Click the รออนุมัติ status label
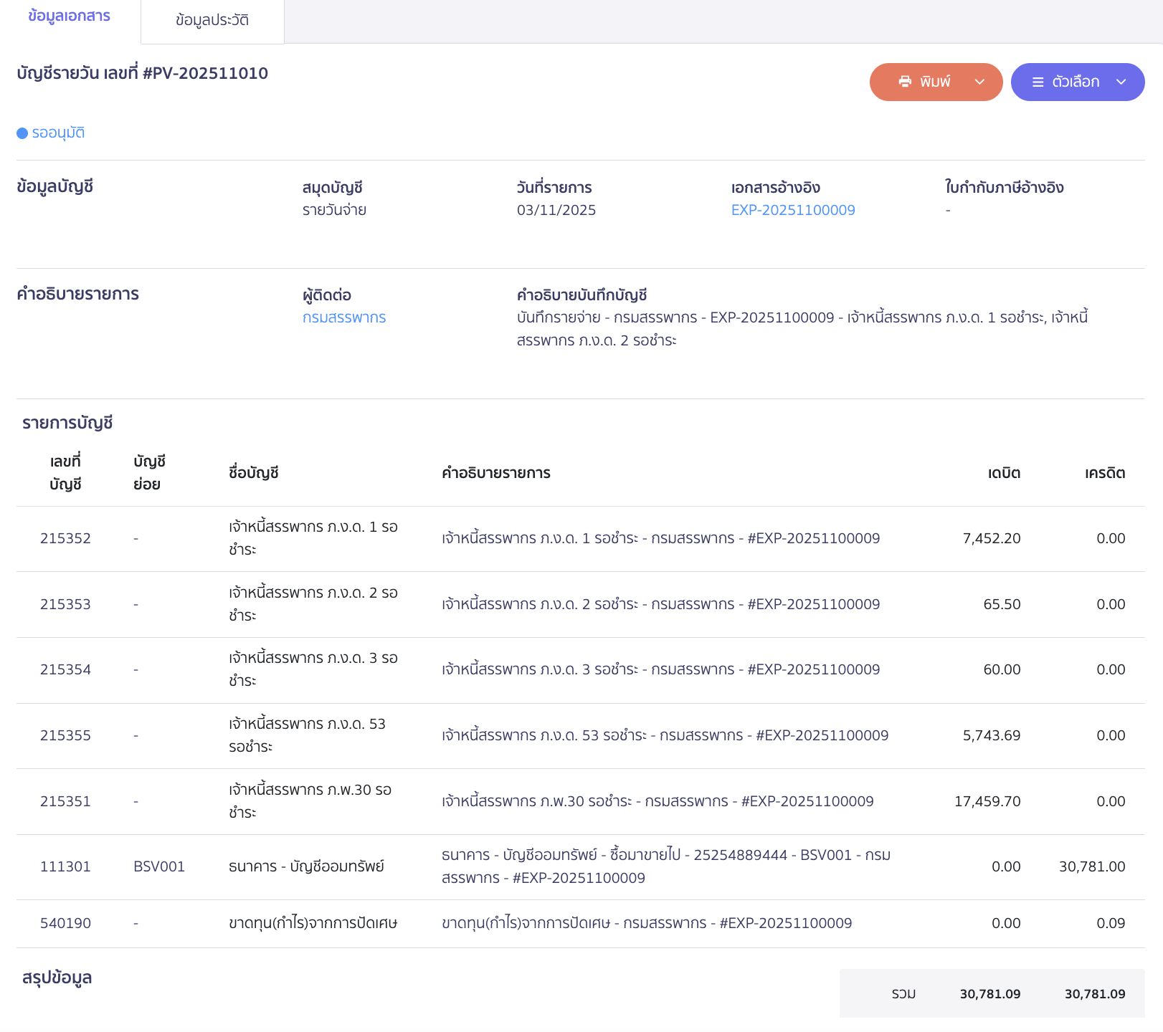Screen dimensions: 1163x1032 point(58,133)
